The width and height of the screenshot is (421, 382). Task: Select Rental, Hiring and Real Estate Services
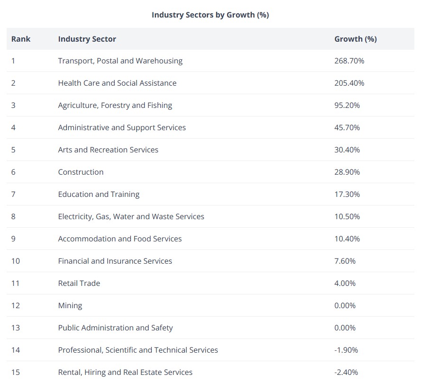[125, 372]
